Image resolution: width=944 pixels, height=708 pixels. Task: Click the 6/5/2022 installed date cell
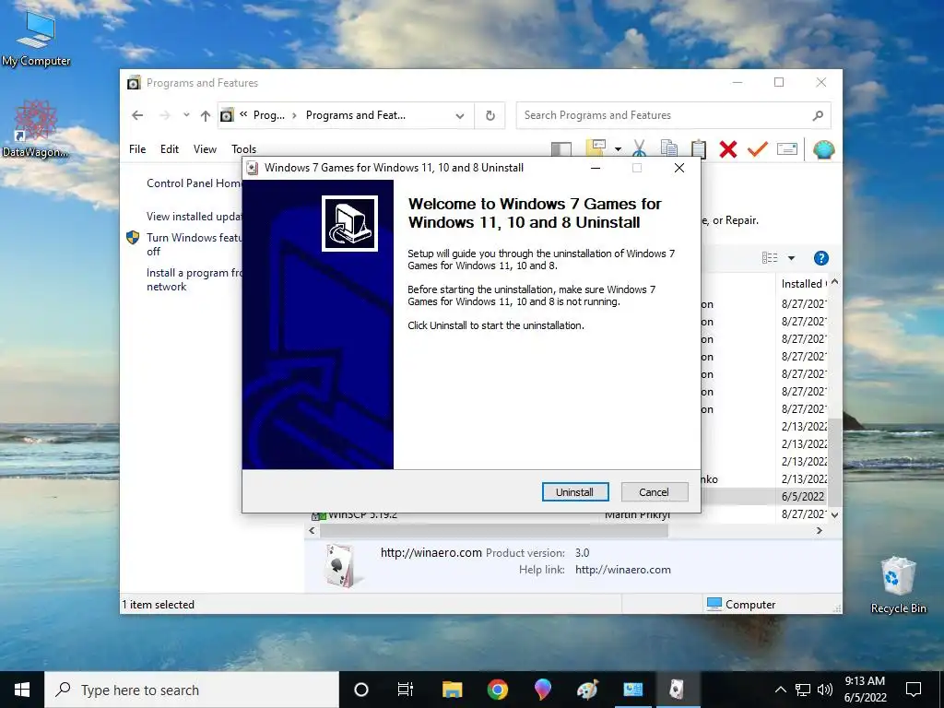pyautogui.click(x=803, y=497)
